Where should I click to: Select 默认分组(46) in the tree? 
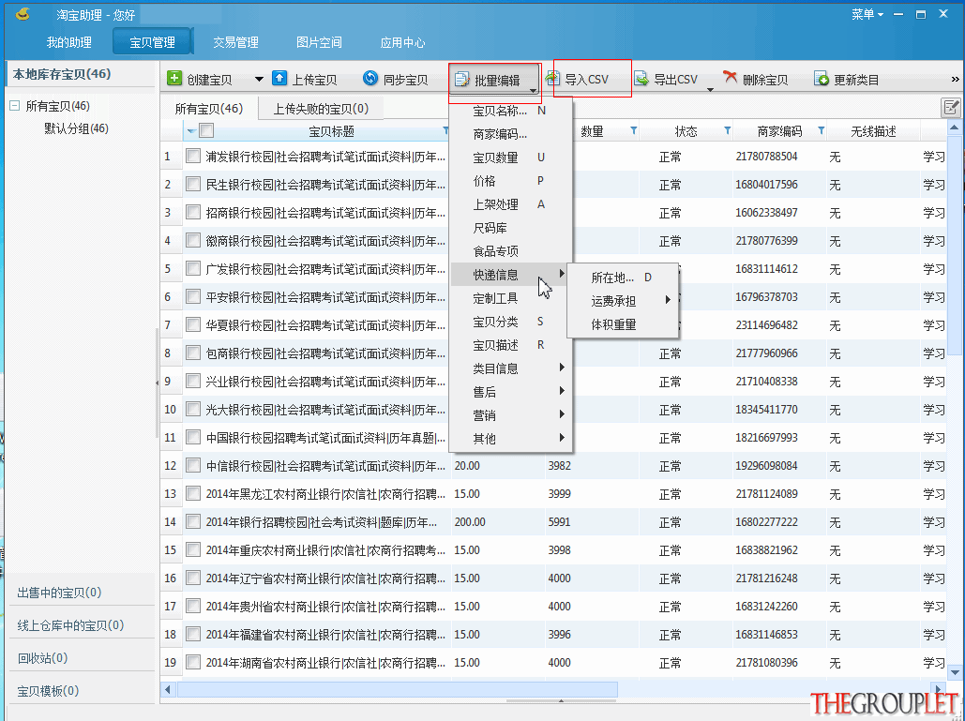click(x=76, y=128)
